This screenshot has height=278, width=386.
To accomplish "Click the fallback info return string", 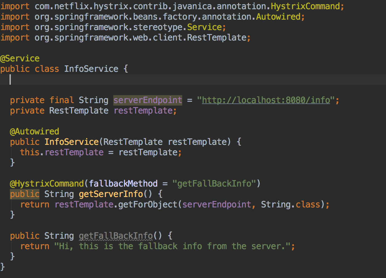I will click(172, 246).
